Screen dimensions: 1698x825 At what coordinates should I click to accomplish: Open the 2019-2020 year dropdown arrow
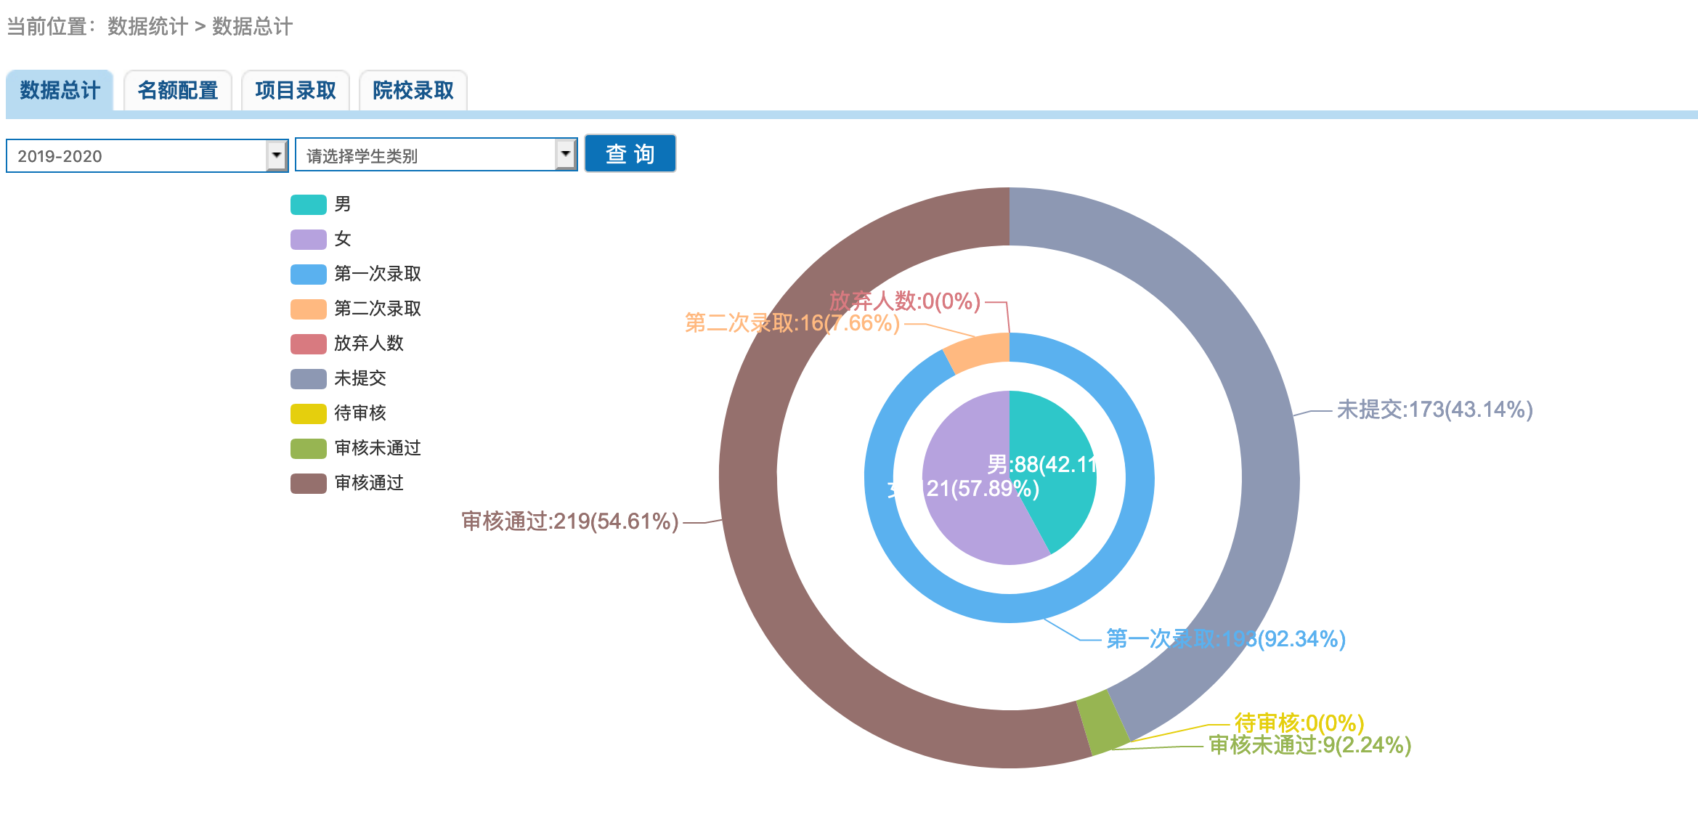277,155
